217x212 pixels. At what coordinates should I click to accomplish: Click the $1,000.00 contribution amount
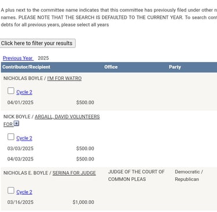[83, 202]
